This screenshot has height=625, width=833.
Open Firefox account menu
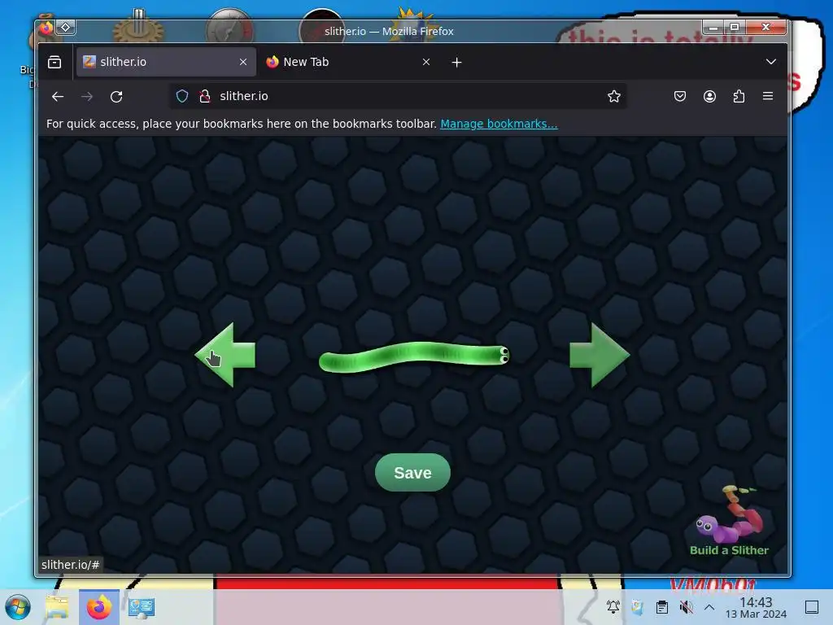[x=709, y=96]
